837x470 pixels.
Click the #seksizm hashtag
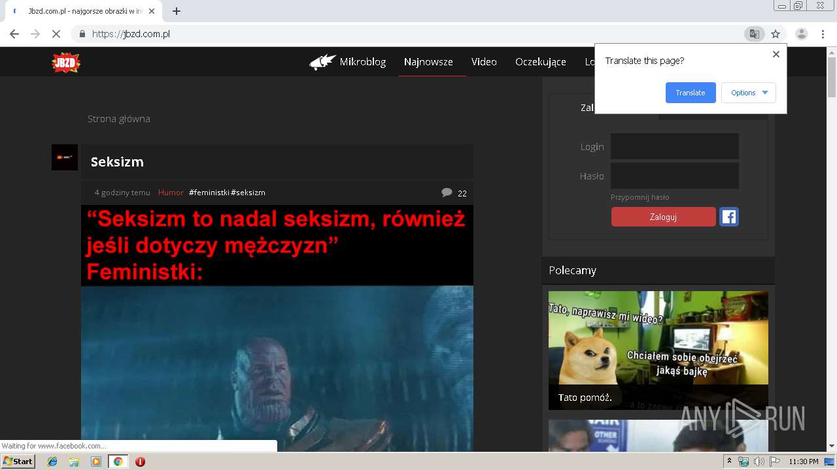(248, 193)
